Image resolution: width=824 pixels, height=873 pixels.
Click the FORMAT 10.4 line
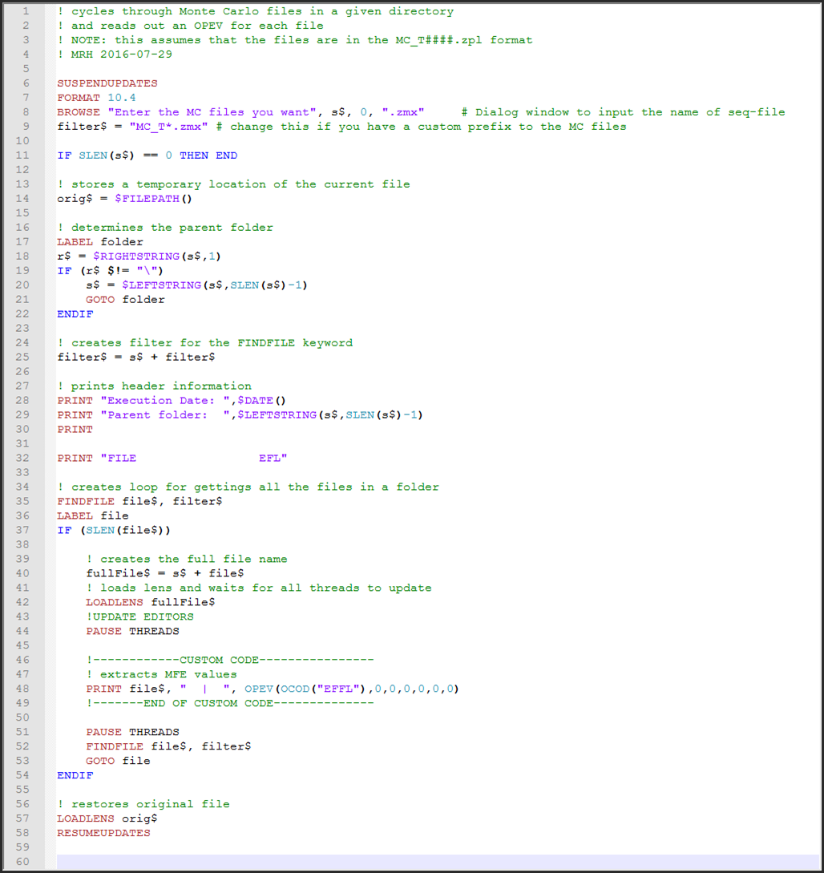tap(96, 98)
